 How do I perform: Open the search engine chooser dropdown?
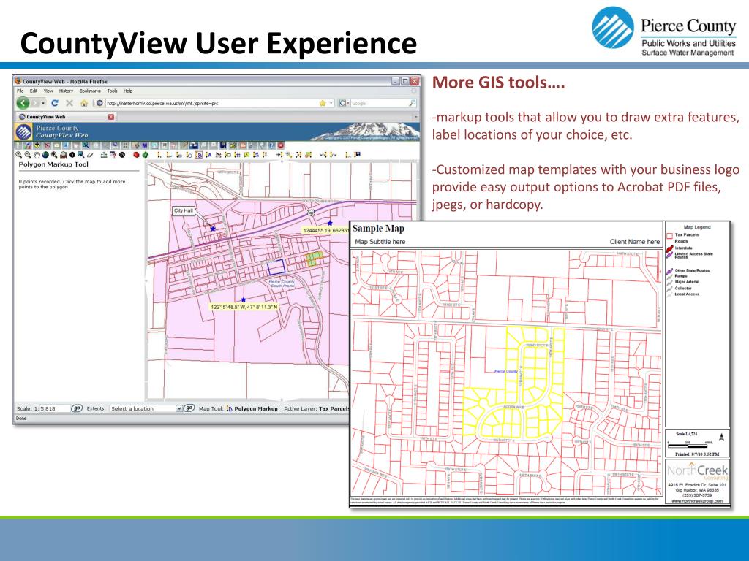point(345,103)
